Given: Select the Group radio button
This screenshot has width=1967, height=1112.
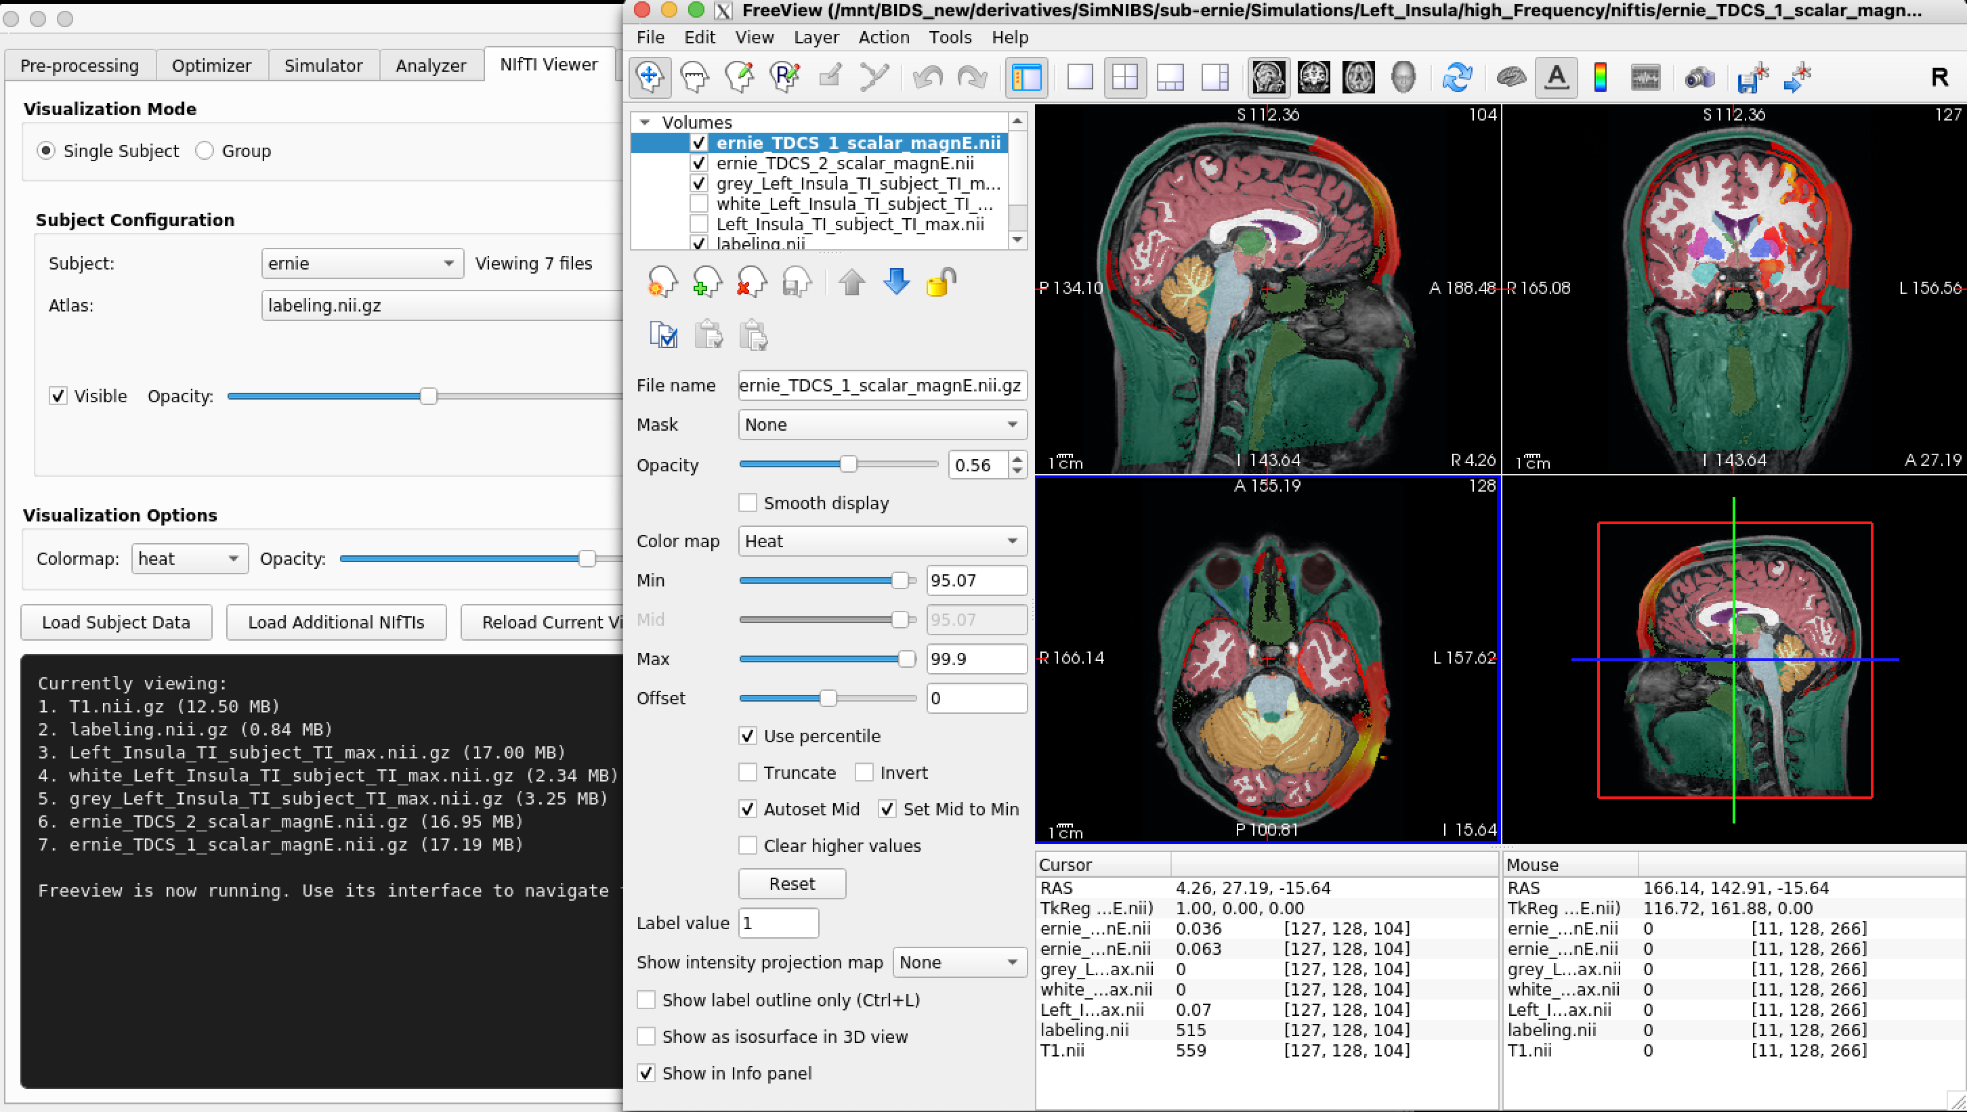Looking at the screenshot, I should point(204,151).
